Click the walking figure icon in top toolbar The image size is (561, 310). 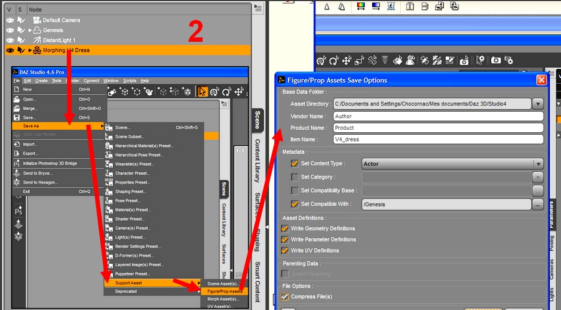point(391,6)
